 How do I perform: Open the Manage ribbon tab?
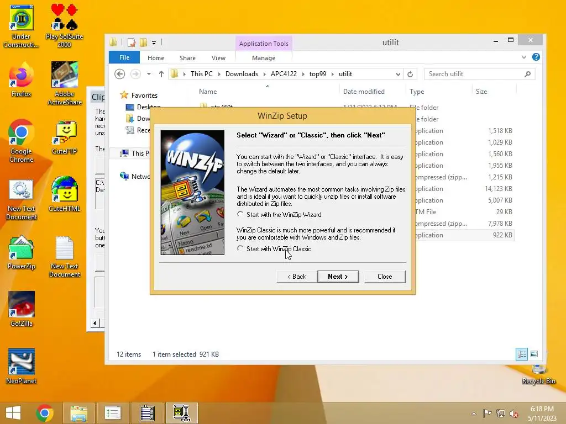[x=264, y=58]
